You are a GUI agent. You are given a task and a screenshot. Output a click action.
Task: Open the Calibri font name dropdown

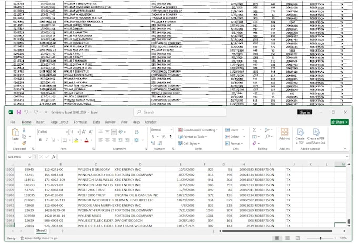(x=67, y=132)
